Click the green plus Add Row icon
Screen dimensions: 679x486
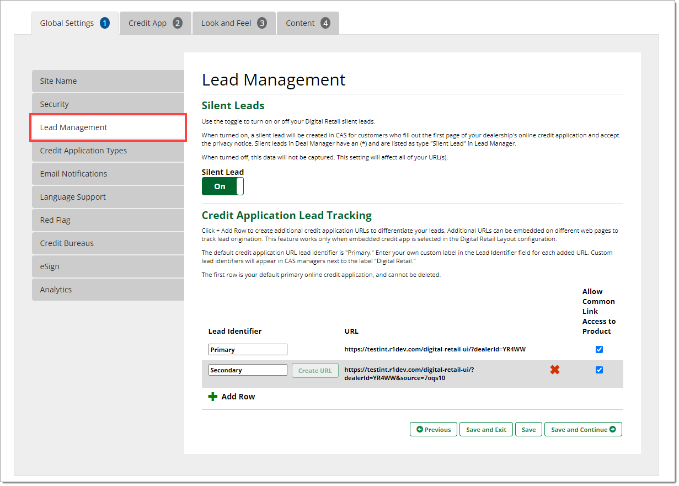point(213,397)
